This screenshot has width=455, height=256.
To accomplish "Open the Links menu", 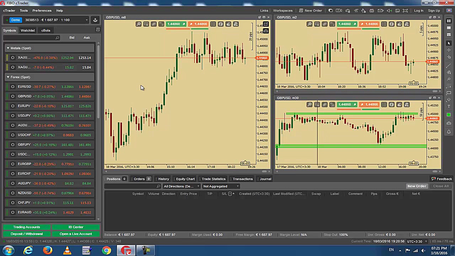I will [264, 11].
